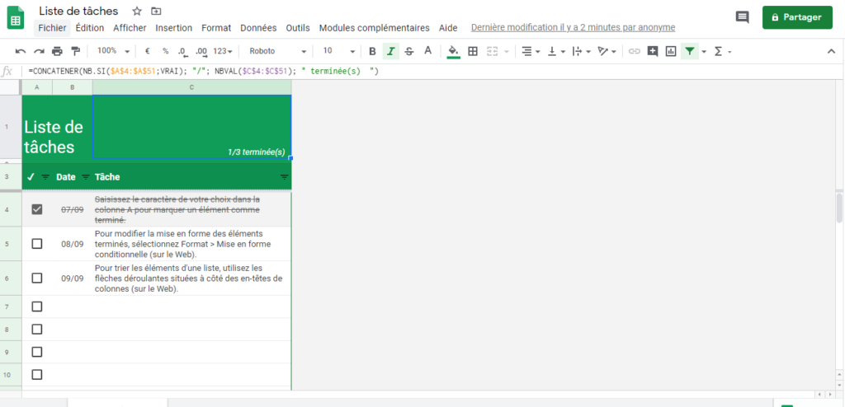The image size is (845, 407).
Task: Format as currency with euro icon
Action: [147, 51]
